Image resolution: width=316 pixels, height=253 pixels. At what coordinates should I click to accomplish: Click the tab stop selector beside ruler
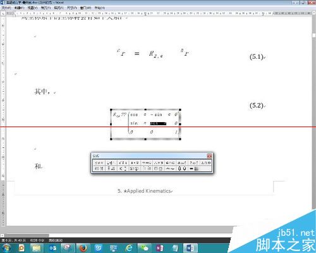[x=3, y=13]
